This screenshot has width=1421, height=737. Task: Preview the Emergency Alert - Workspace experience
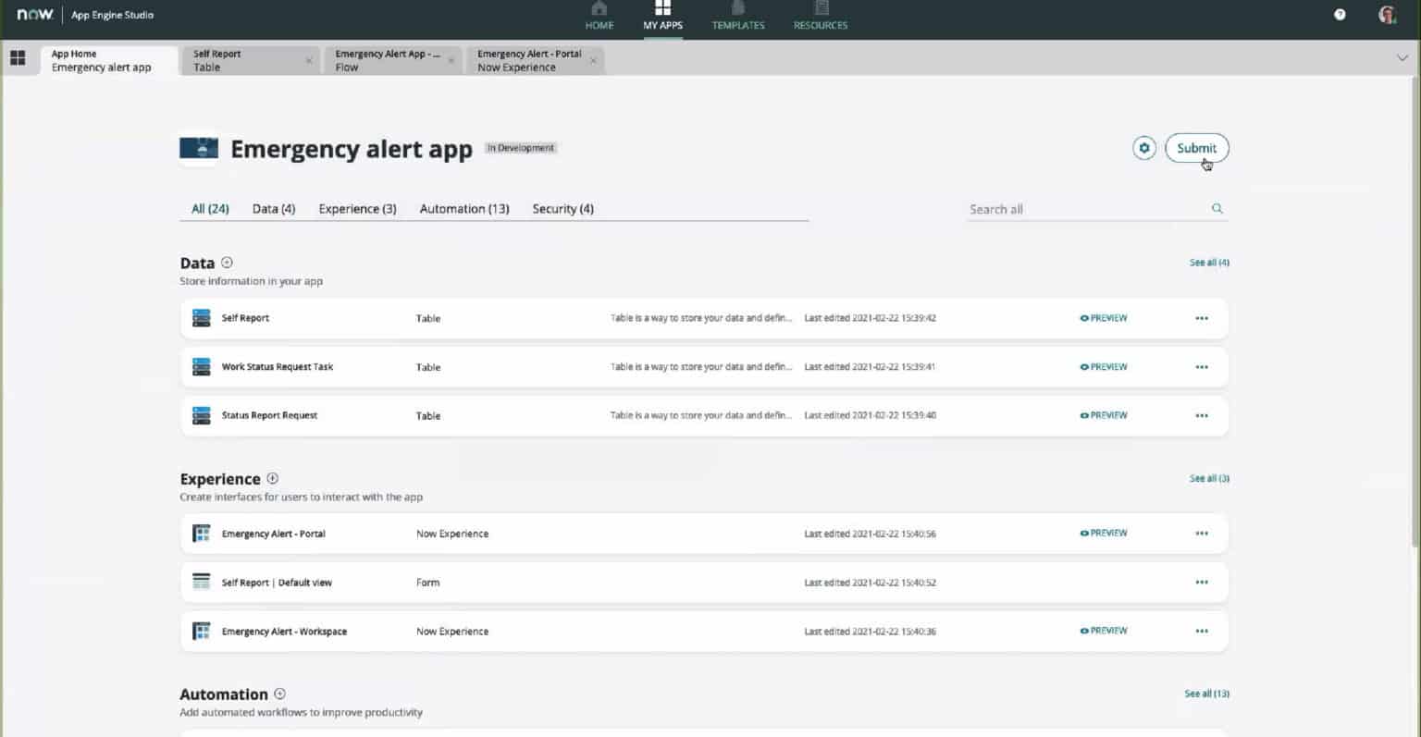click(x=1103, y=631)
